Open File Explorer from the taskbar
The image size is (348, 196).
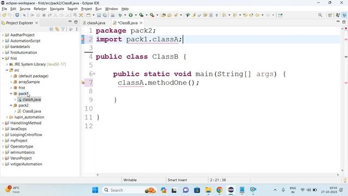coord(208,190)
